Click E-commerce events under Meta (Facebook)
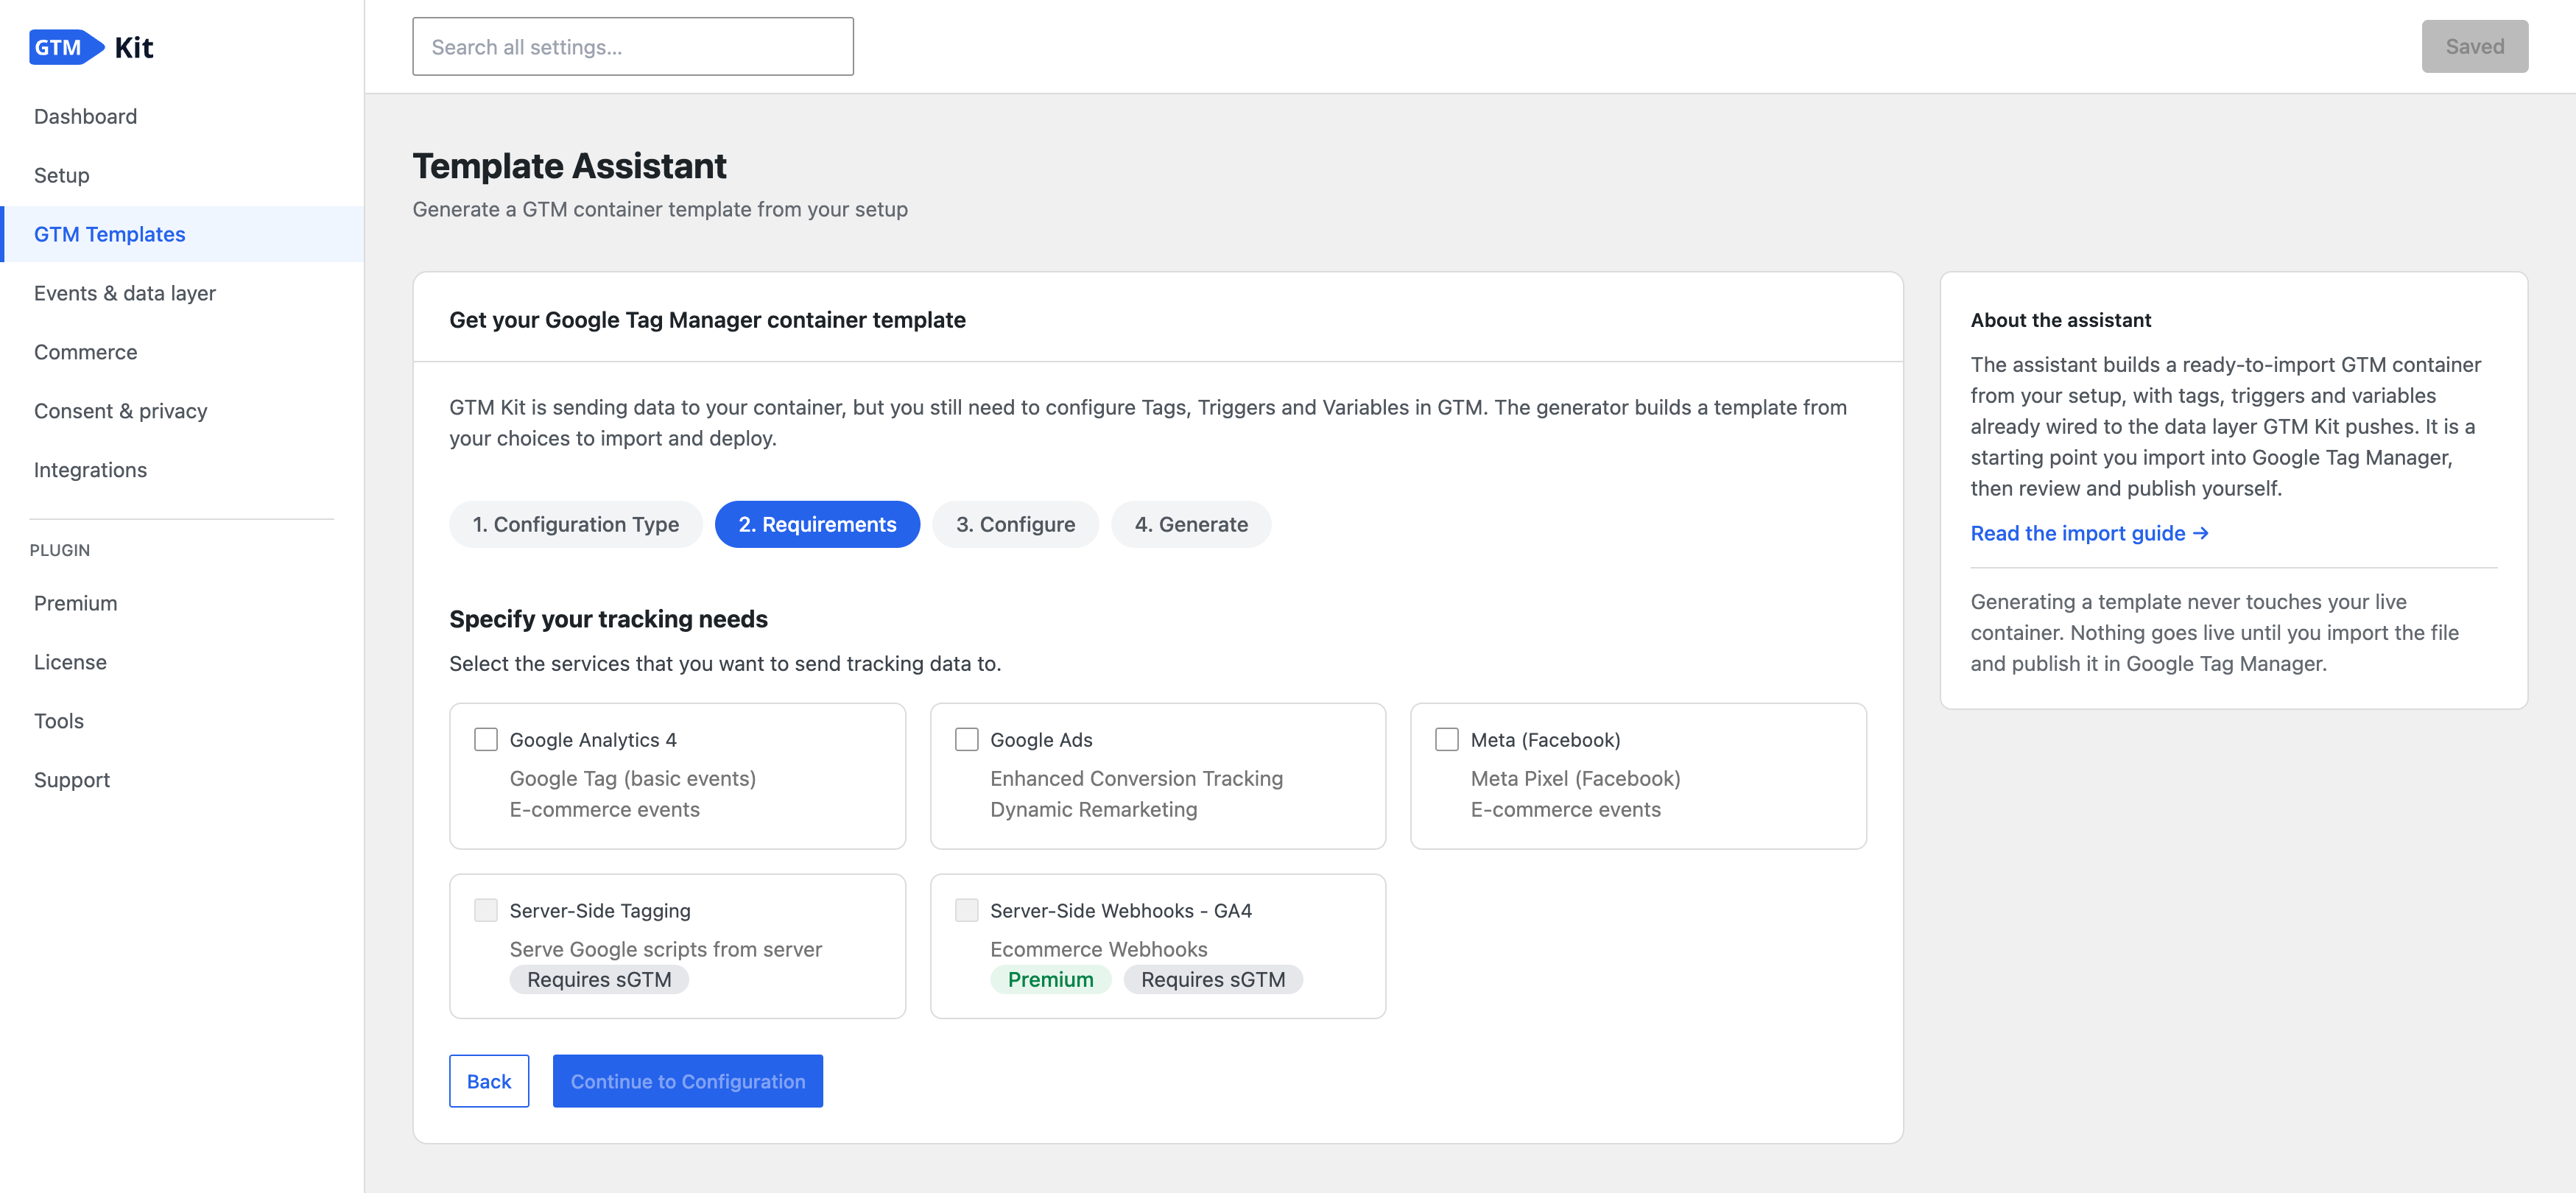This screenshot has height=1193, width=2576. point(1565,809)
